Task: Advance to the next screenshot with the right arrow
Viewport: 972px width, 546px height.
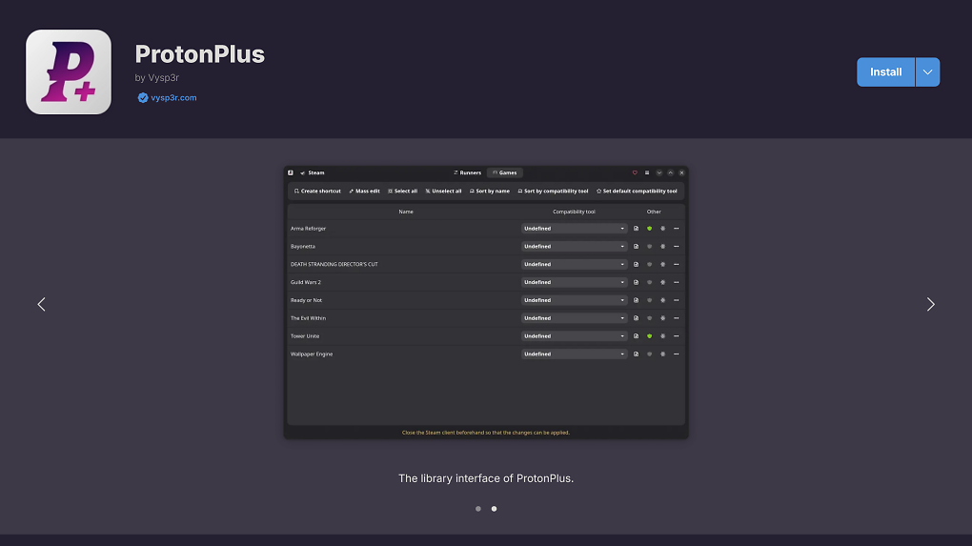Action: pos(930,304)
